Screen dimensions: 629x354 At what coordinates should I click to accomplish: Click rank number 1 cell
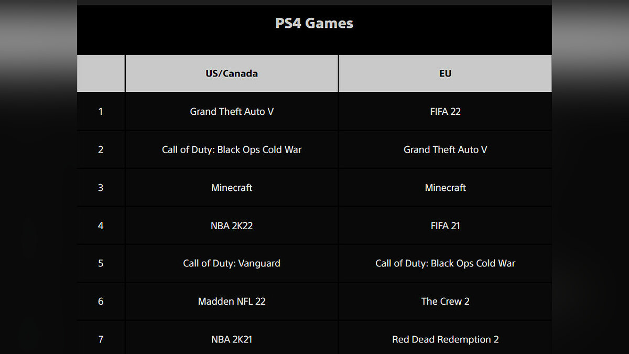point(101,112)
